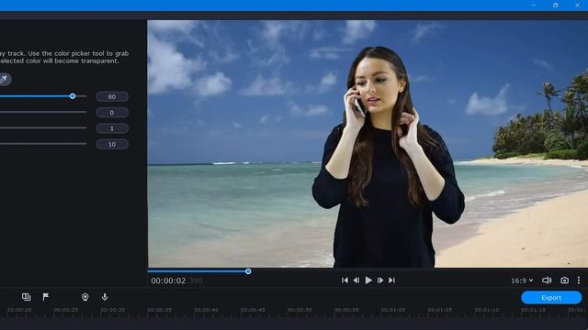The image size is (588, 330).
Task: Click the value field showing 80
Action: click(x=112, y=96)
